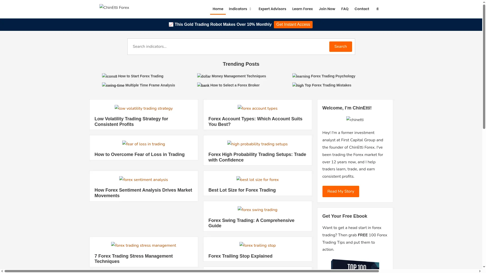This screenshot has width=486, height=273.
Task: Open Forex Trading Psychology post
Action: click(x=333, y=76)
